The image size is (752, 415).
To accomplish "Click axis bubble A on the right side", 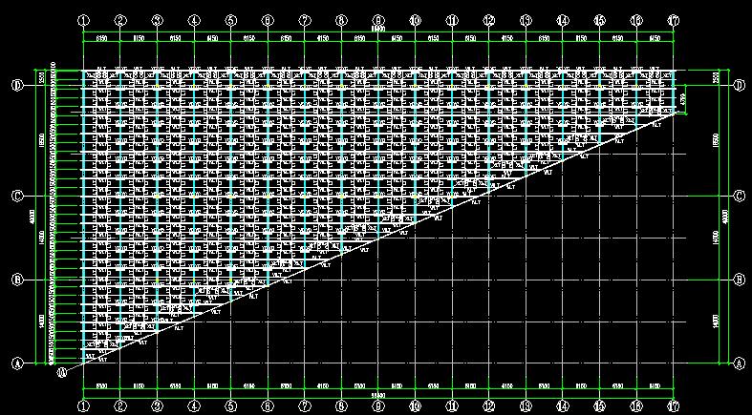I will pyautogui.click(x=740, y=363).
